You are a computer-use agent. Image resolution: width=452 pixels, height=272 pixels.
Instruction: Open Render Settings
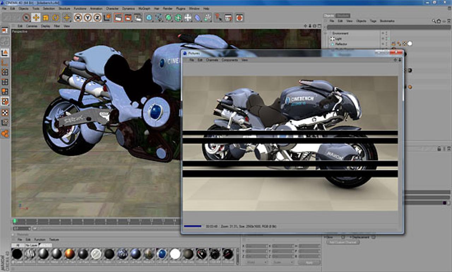(x=137, y=17)
